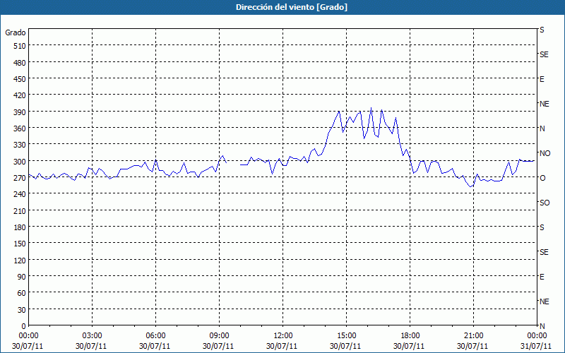Click the 'S' compass label near 180 gridline
This screenshot has width=565, height=353.
(x=542, y=227)
